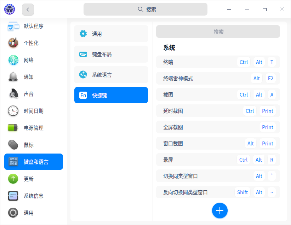Edit the 录屏 shortcut row
This screenshot has height=225, width=291.
tap(218, 160)
